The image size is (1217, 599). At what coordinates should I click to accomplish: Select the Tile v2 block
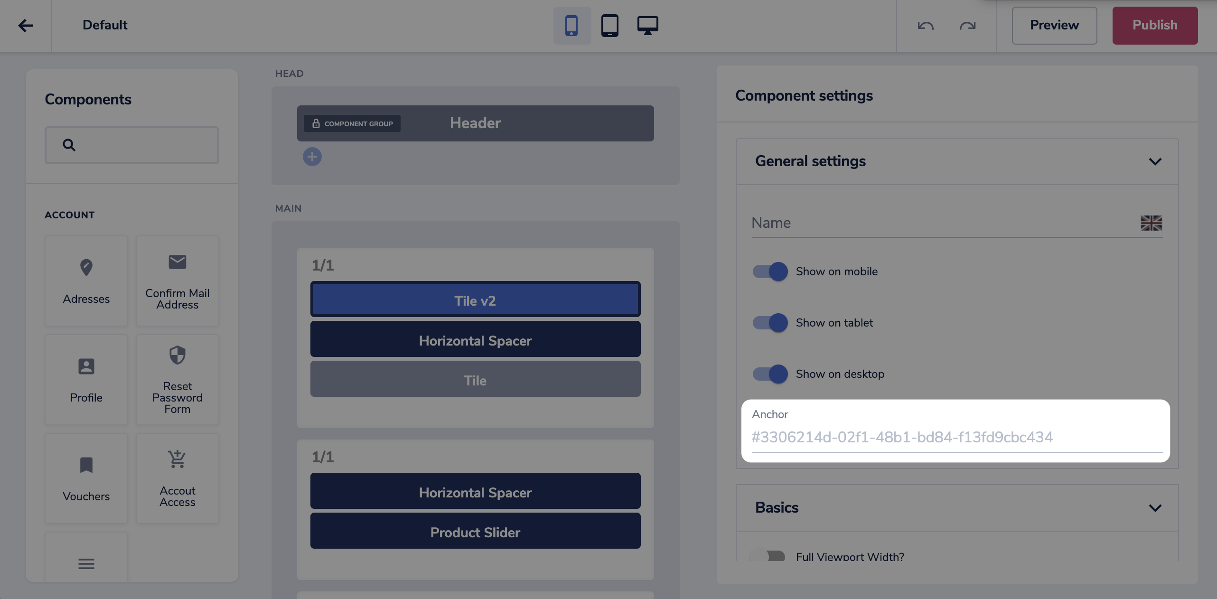point(475,299)
